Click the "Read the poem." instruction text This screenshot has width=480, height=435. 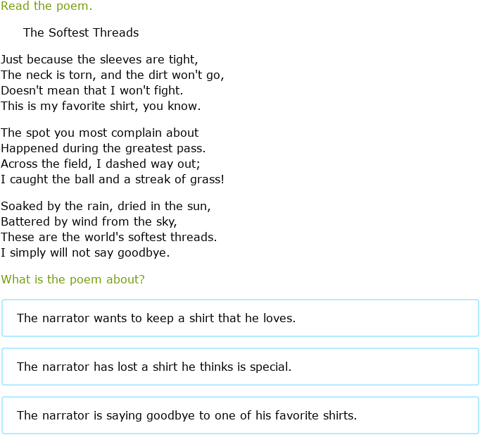[46, 6]
